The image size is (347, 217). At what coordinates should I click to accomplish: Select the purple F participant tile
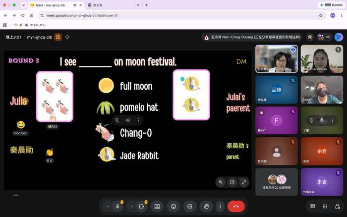[x=277, y=120]
